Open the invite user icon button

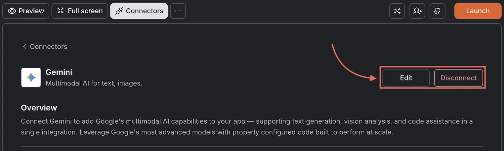point(417,11)
